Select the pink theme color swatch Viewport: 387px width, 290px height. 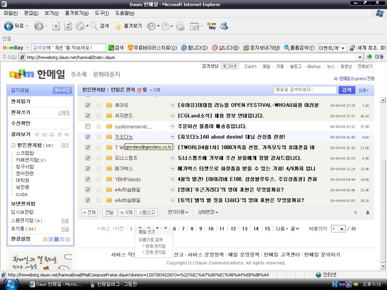[x=68, y=239]
